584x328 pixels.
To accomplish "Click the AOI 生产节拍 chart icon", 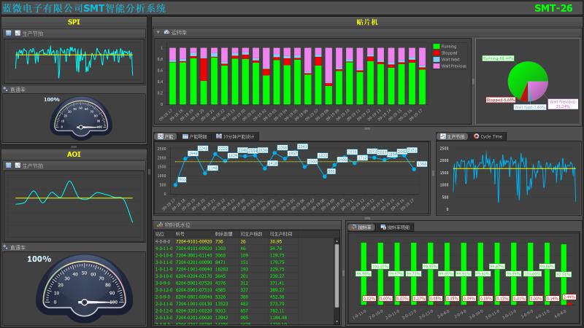I will [x=18, y=165].
